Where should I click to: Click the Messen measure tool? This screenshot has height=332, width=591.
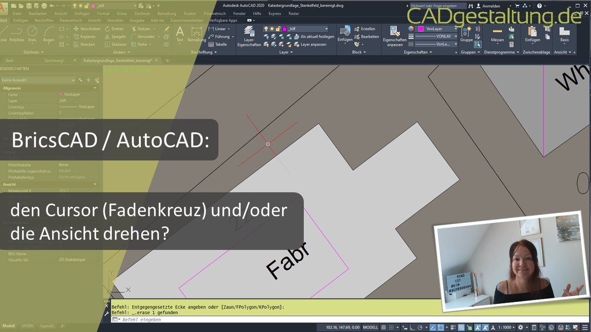497,34
